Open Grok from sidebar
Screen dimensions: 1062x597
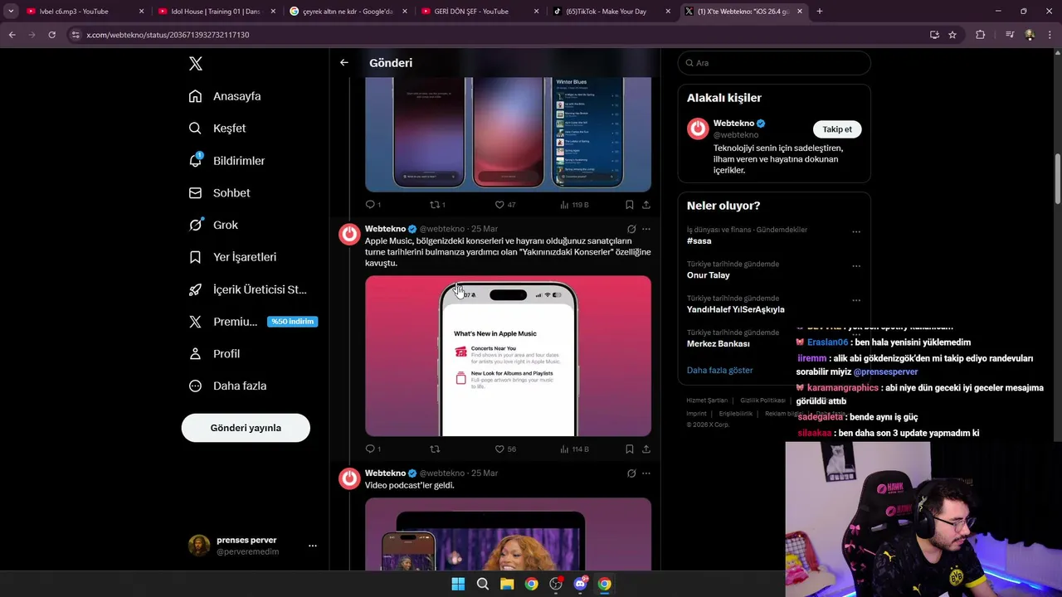[213, 225]
